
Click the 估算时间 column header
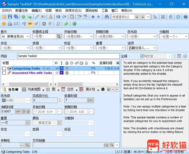coord(106,63)
